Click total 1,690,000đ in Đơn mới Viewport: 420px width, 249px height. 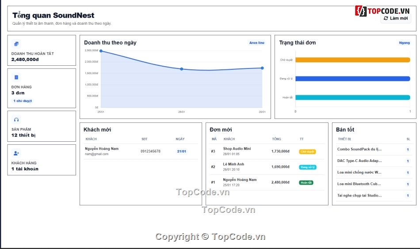(280, 167)
